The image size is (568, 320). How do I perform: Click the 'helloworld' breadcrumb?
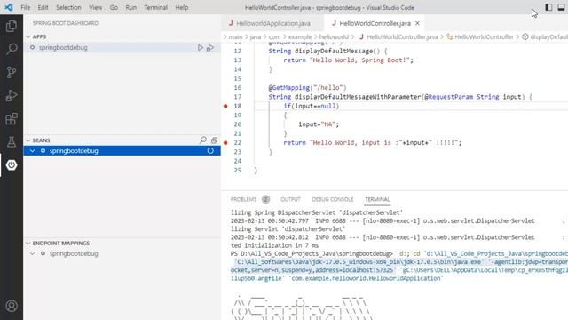[x=334, y=37]
